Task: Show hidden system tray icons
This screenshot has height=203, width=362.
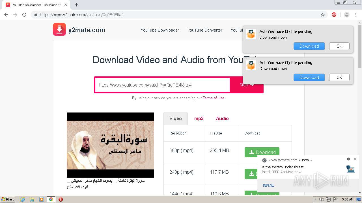Action: (x=315, y=199)
